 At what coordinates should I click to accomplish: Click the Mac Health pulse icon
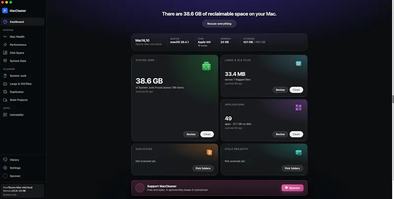tap(5, 36)
